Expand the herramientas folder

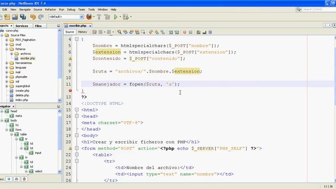[7, 63]
